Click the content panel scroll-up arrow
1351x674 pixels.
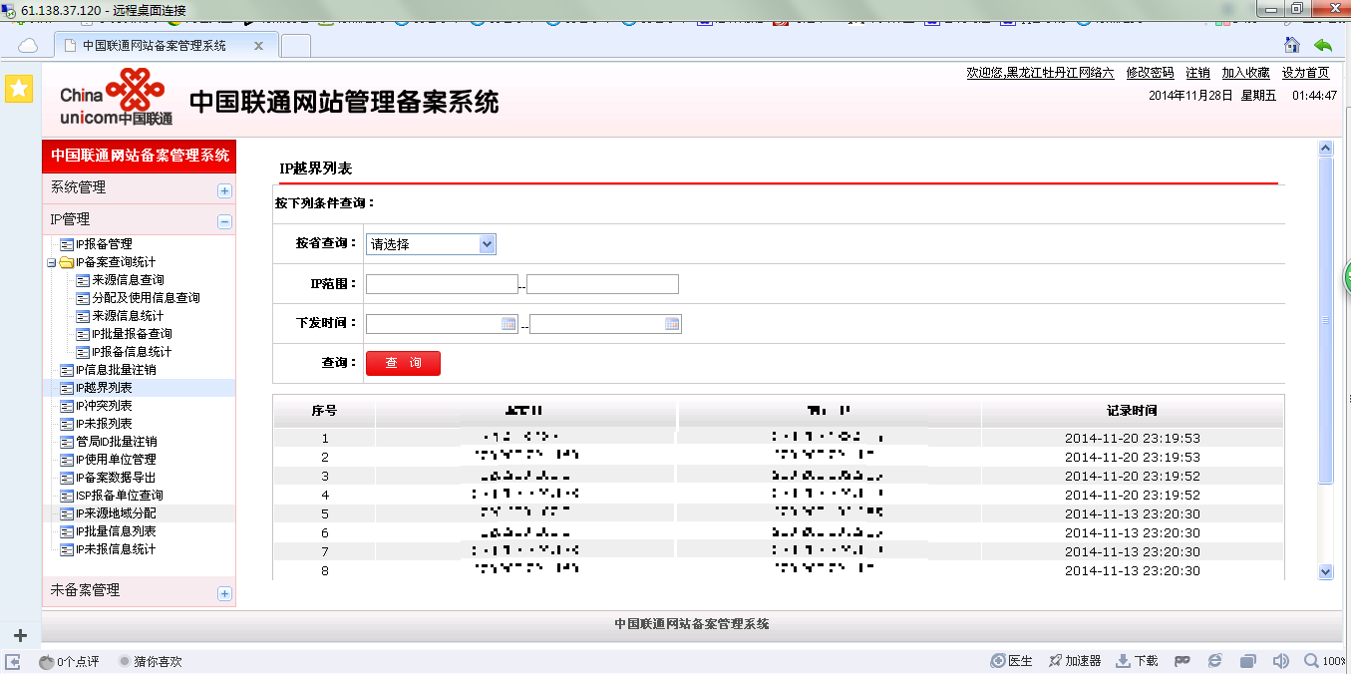(1325, 149)
